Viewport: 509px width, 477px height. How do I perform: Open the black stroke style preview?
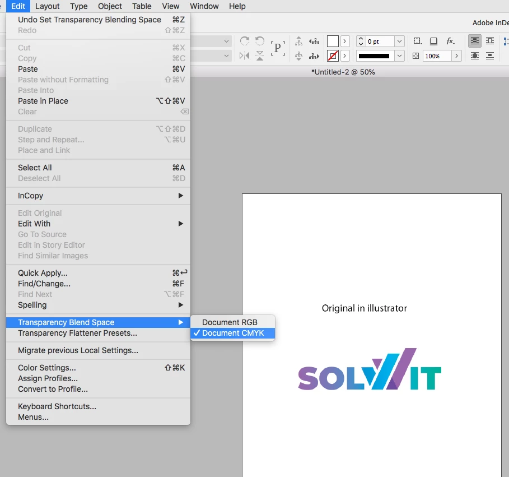(x=374, y=56)
